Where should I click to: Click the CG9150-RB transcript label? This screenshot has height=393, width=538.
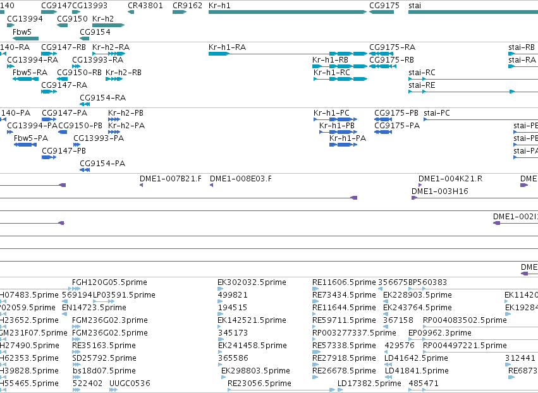tap(79, 73)
